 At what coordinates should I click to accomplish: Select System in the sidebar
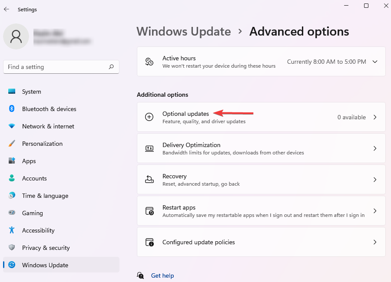[x=61, y=92]
